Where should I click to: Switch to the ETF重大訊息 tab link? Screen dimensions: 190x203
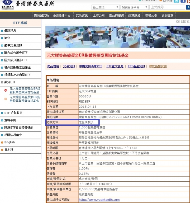(115, 66)
